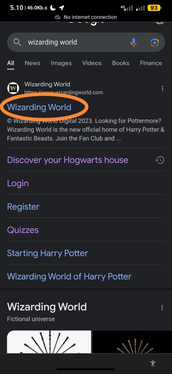
Task: Tap the accessibility person icon at bottom
Action: tap(153, 363)
